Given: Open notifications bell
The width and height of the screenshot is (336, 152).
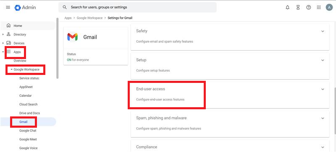Looking at the screenshot, I should [288, 8].
